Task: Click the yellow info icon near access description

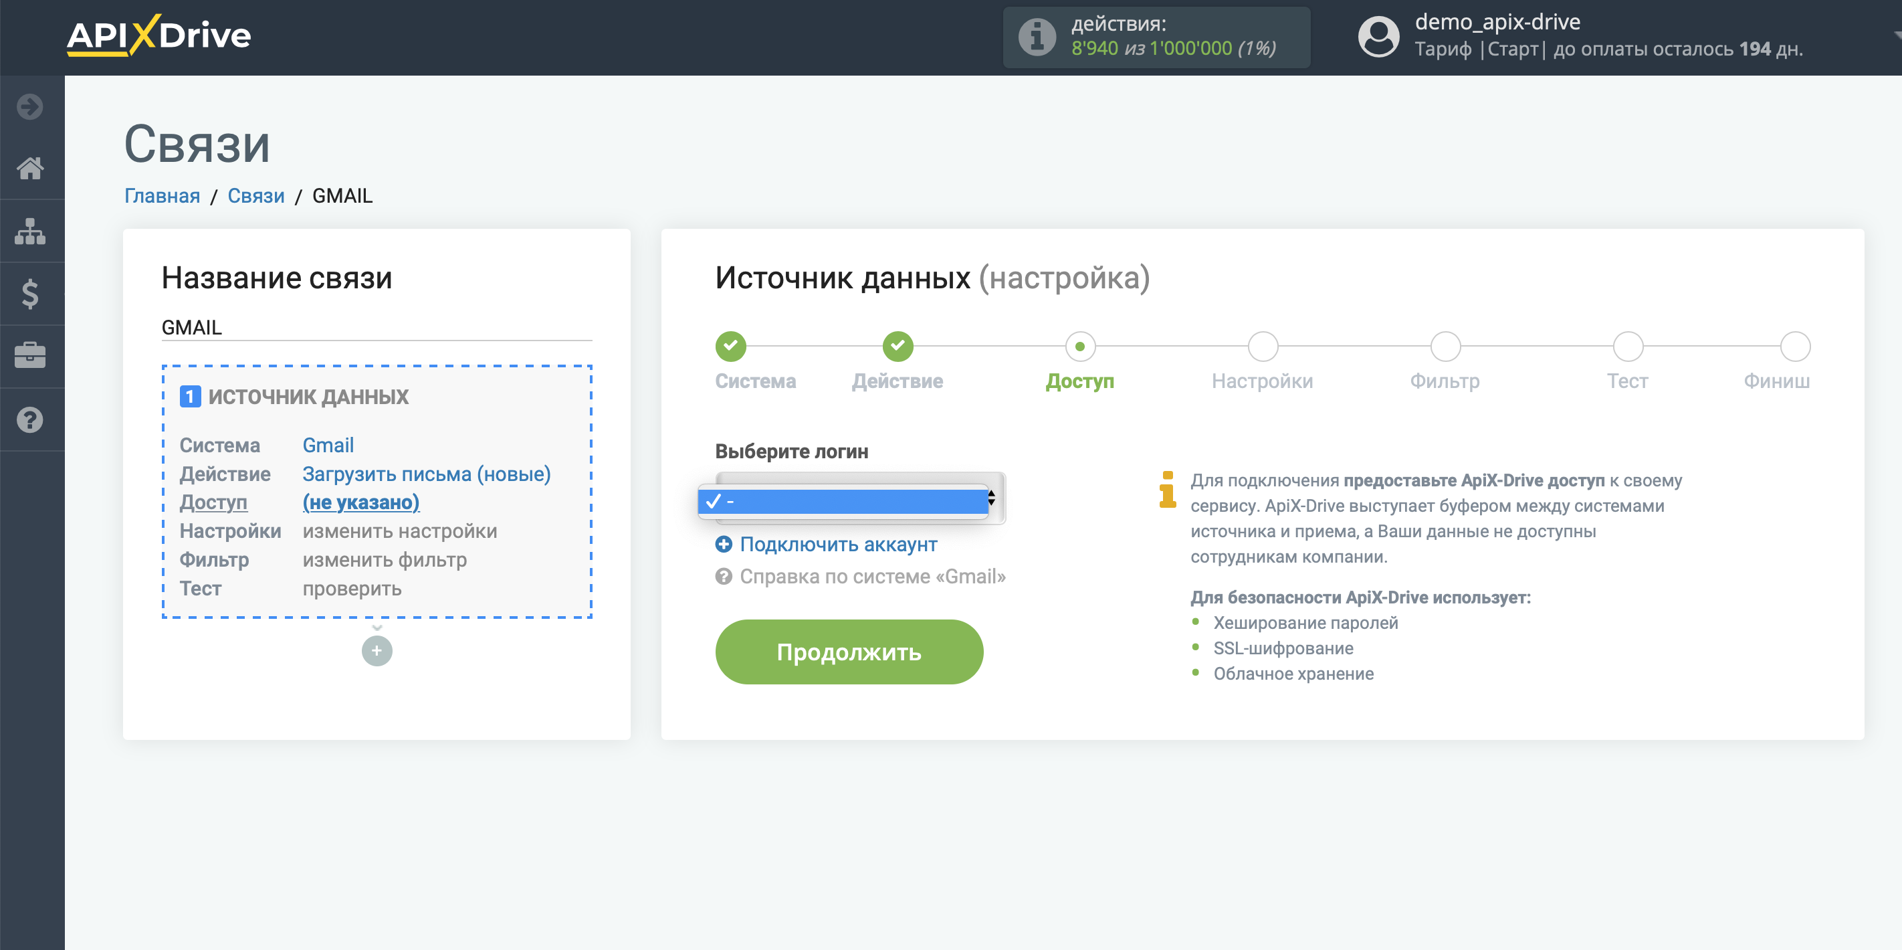Action: pos(1167,489)
